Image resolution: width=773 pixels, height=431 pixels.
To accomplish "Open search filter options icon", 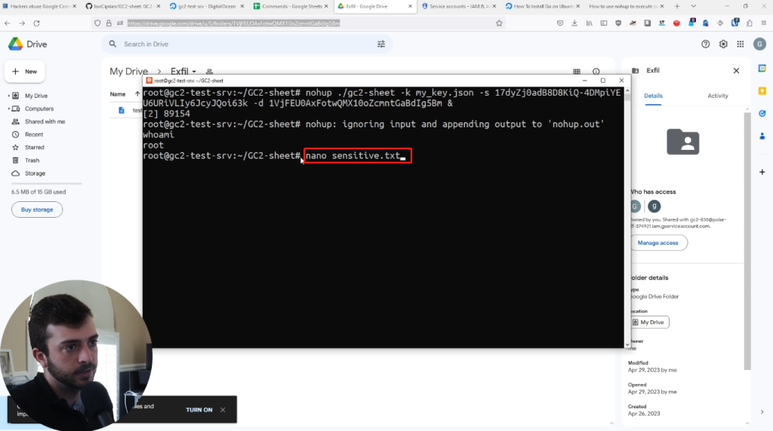I will point(381,44).
